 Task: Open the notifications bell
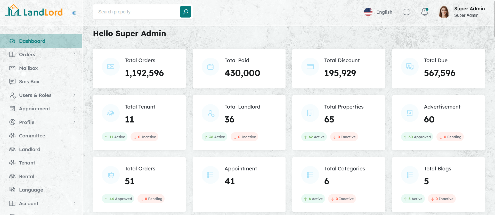point(424,12)
